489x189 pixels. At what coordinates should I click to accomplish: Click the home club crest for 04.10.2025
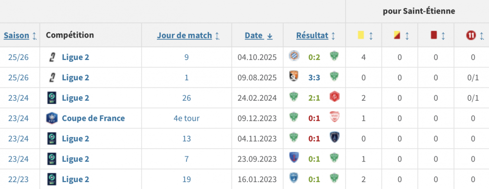point(294,57)
